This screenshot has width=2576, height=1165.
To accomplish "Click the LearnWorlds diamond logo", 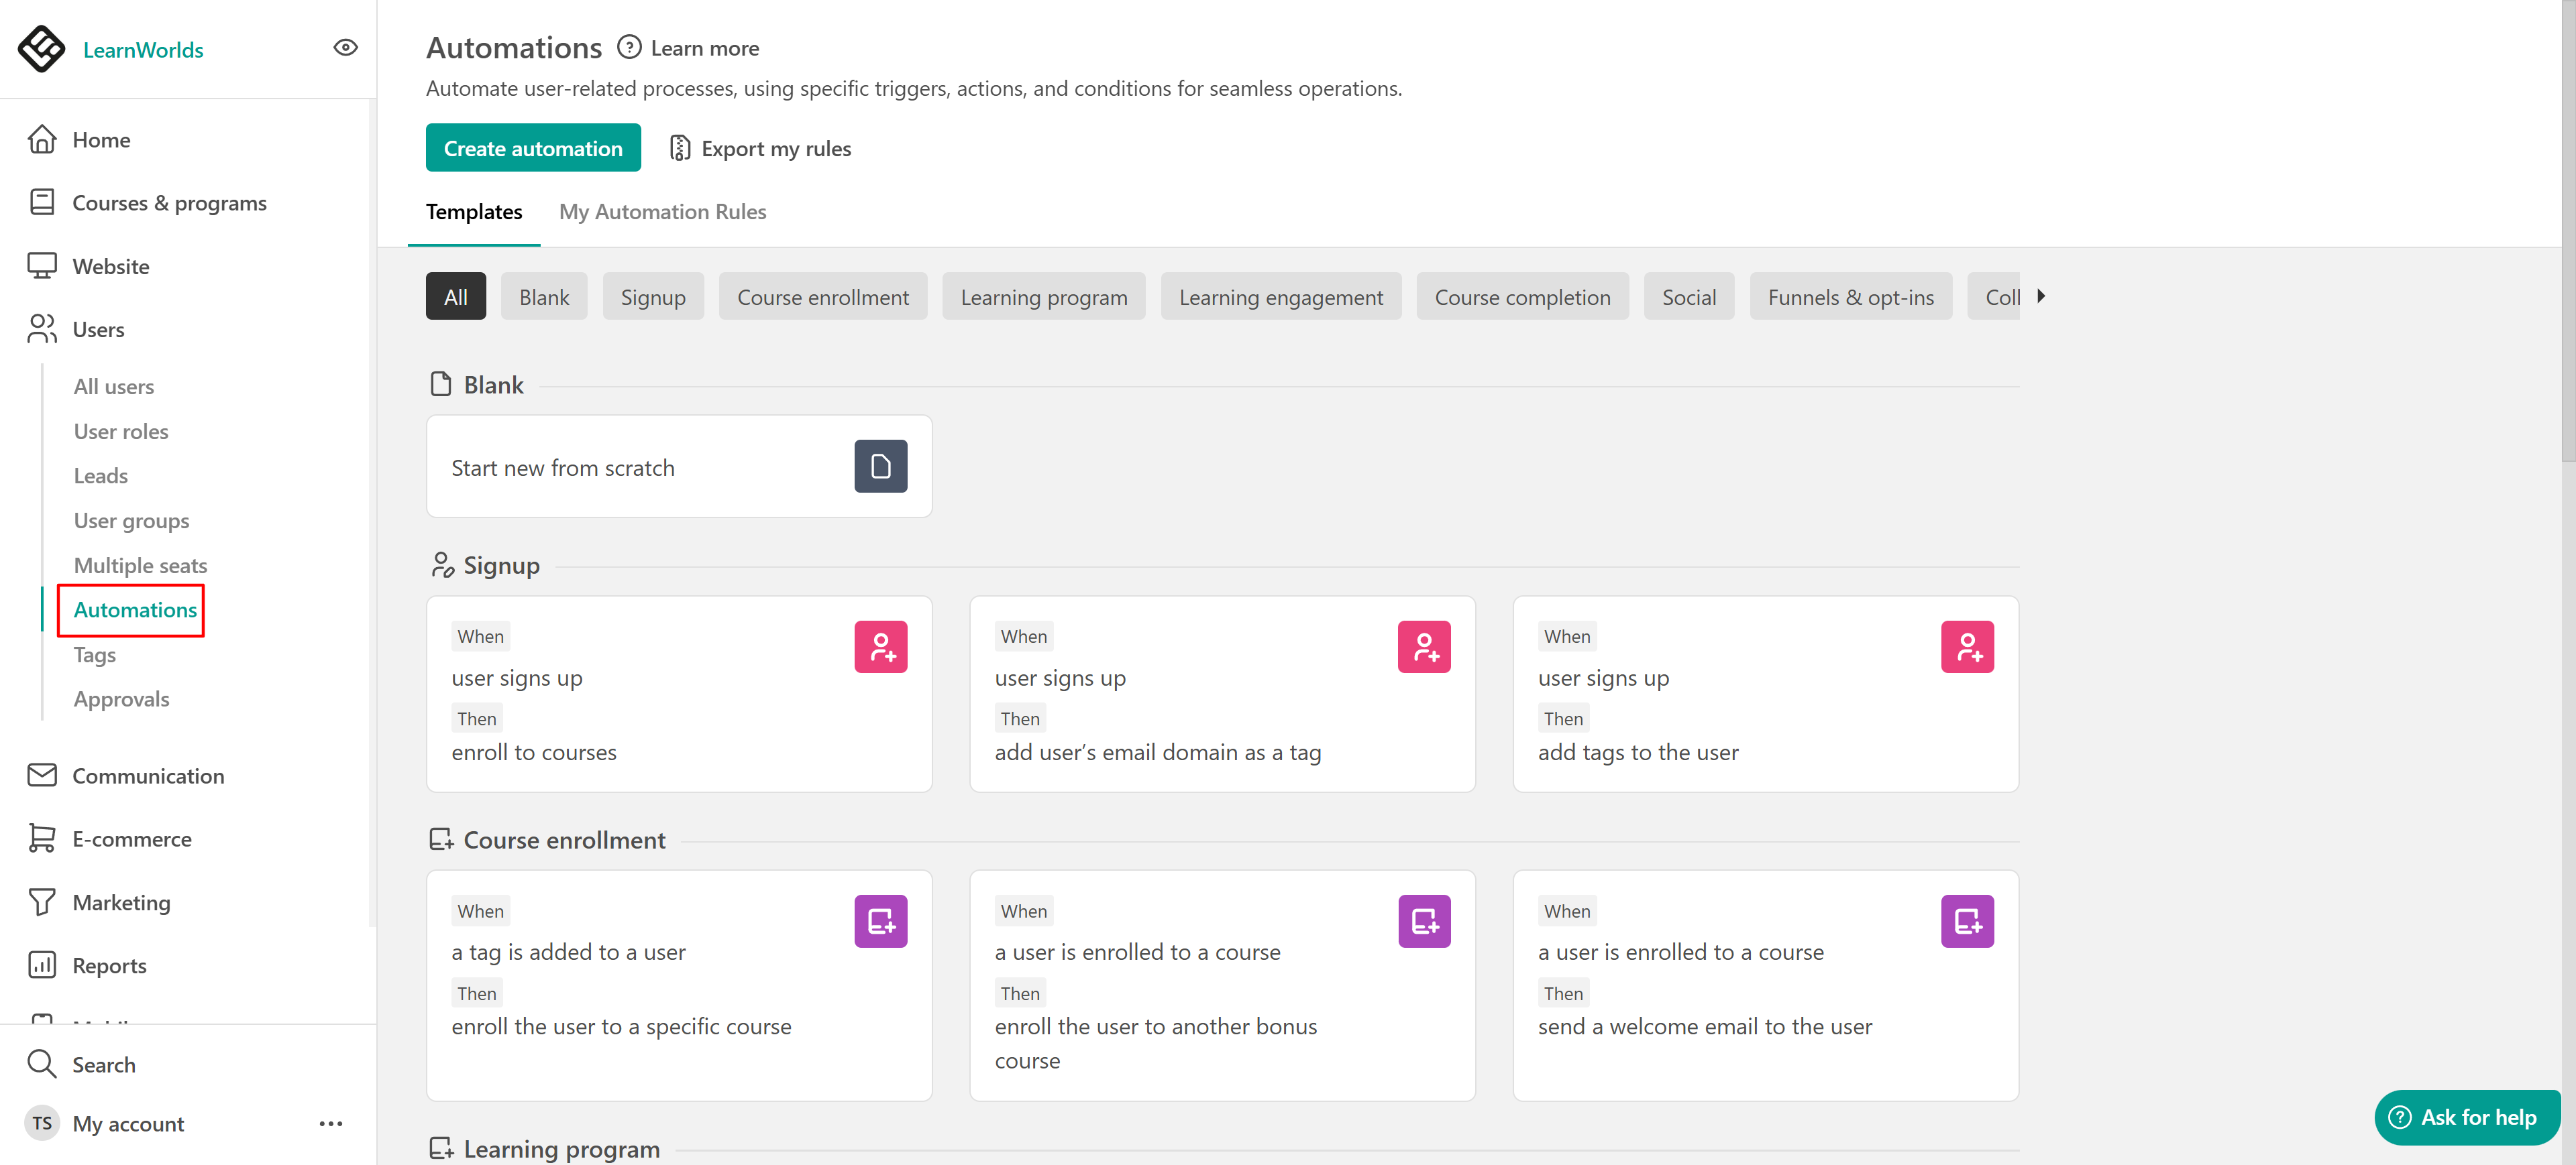I will tap(42, 49).
